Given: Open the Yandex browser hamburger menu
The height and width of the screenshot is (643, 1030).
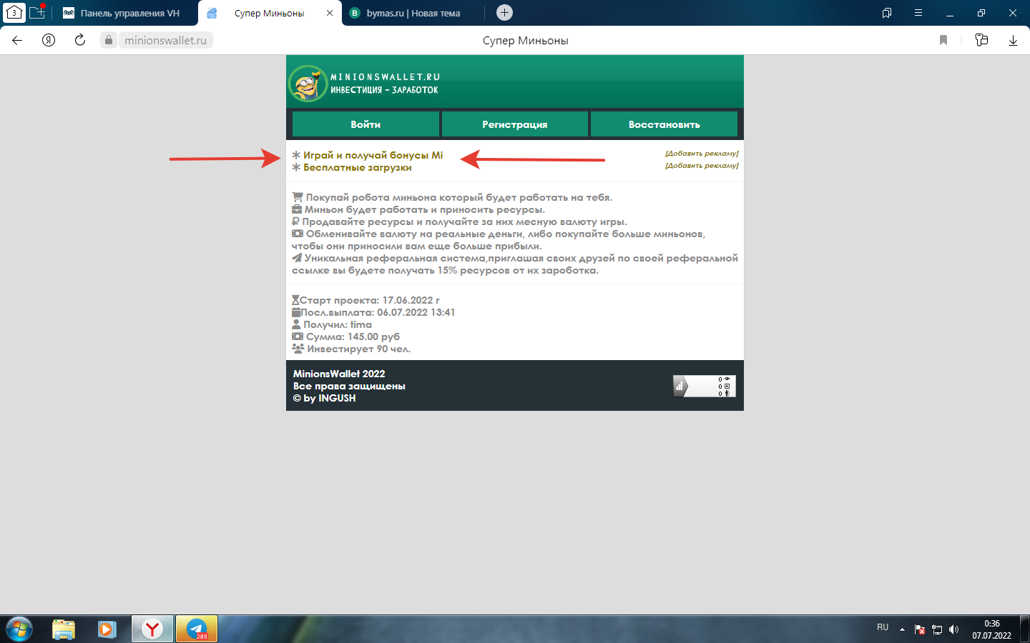Looking at the screenshot, I should point(918,13).
